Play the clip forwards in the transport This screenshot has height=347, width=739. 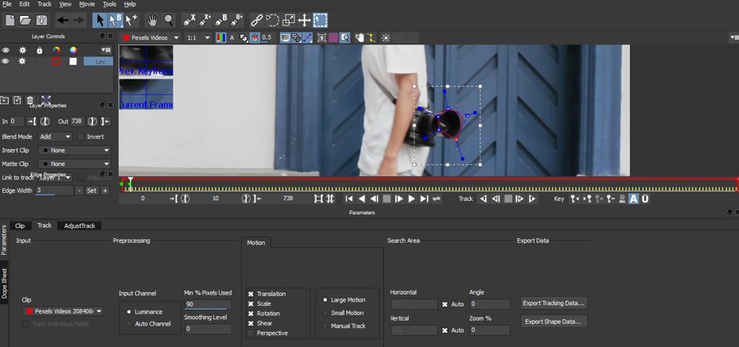tap(411, 199)
